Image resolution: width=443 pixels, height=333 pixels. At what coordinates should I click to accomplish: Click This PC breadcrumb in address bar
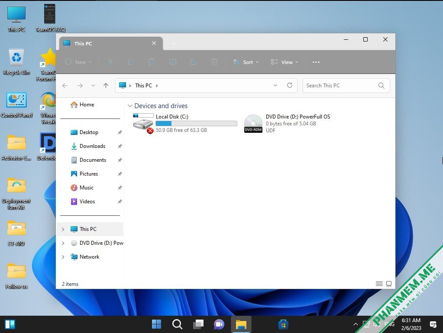143,86
